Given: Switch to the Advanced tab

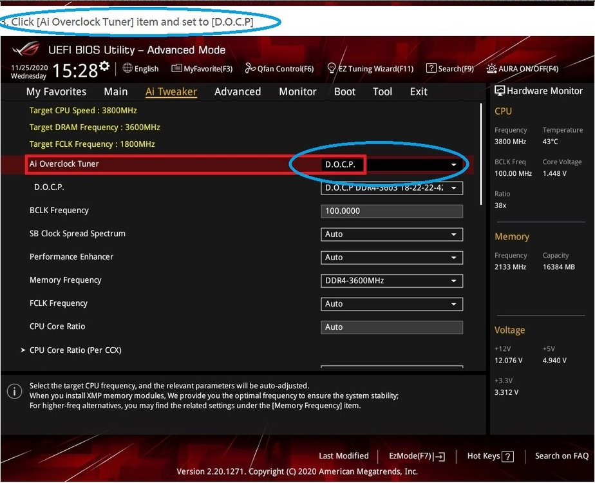Looking at the screenshot, I should pyautogui.click(x=238, y=91).
